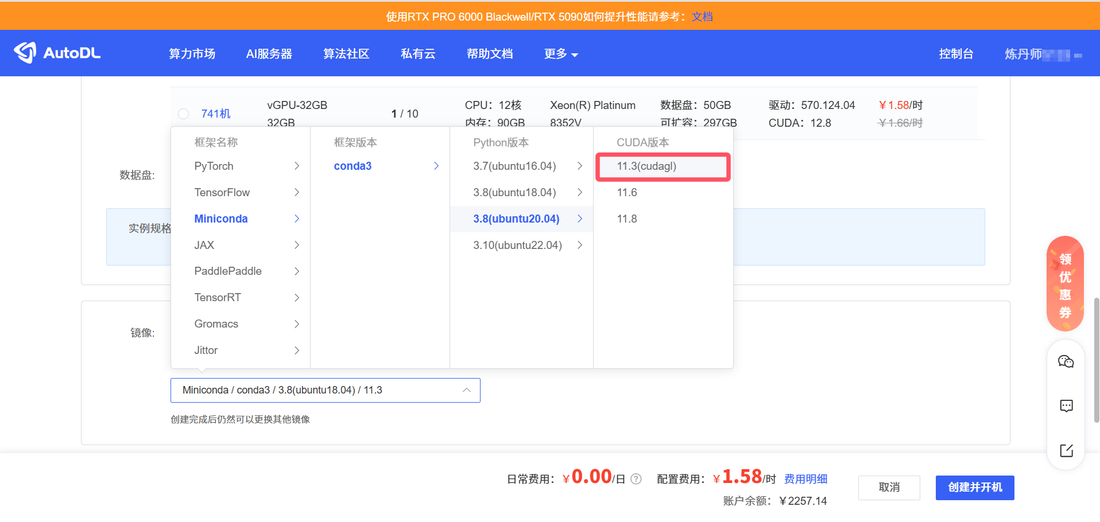Open the 帮助文档 menu item
This screenshot has width=1100, height=522.
[x=490, y=53]
